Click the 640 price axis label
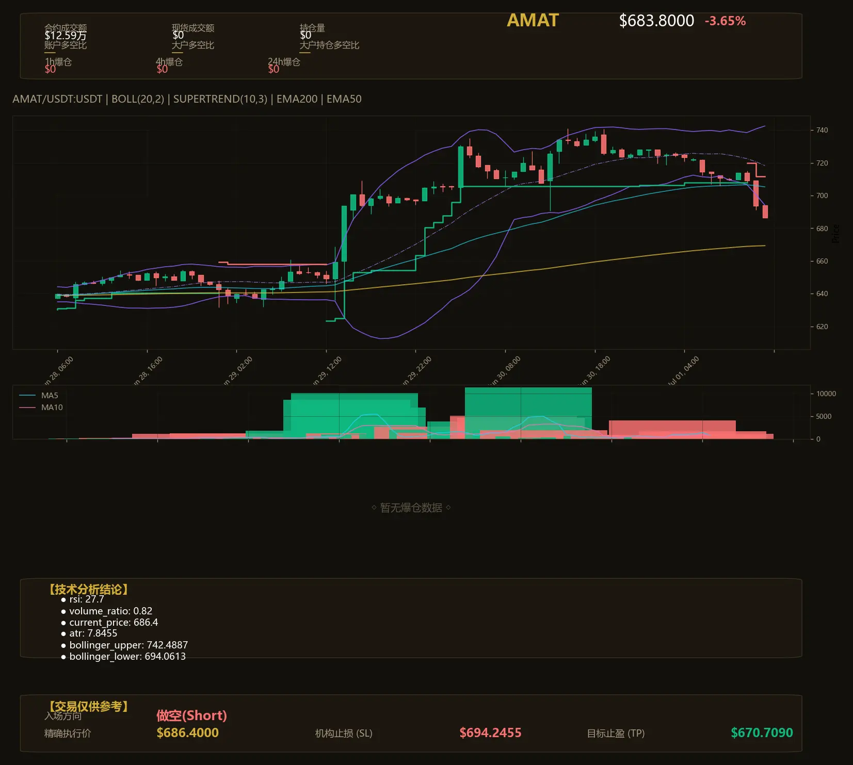The width and height of the screenshot is (853, 765). click(822, 294)
